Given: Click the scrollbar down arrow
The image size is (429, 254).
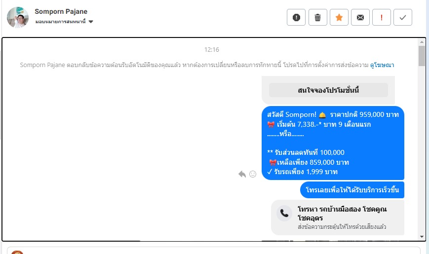Looking at the screenshot, I should (422, 237).
